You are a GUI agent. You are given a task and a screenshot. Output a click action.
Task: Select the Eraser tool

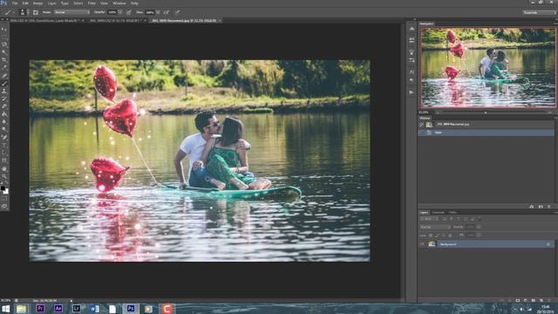pyautogui.click(x=4, y=106)
